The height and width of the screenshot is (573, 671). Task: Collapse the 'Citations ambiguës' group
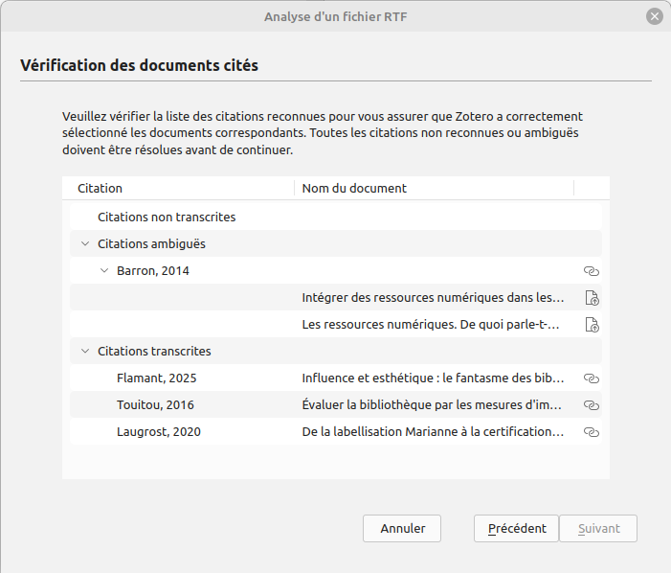85,244
